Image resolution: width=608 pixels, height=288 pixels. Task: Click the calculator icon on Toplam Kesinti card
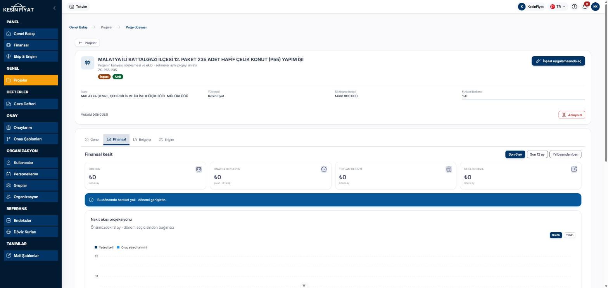[x=449, y=169]
